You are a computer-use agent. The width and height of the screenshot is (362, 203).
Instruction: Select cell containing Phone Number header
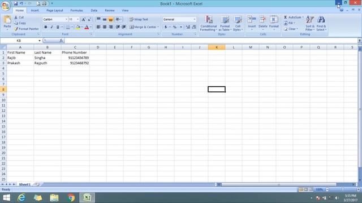coord(75,52)
